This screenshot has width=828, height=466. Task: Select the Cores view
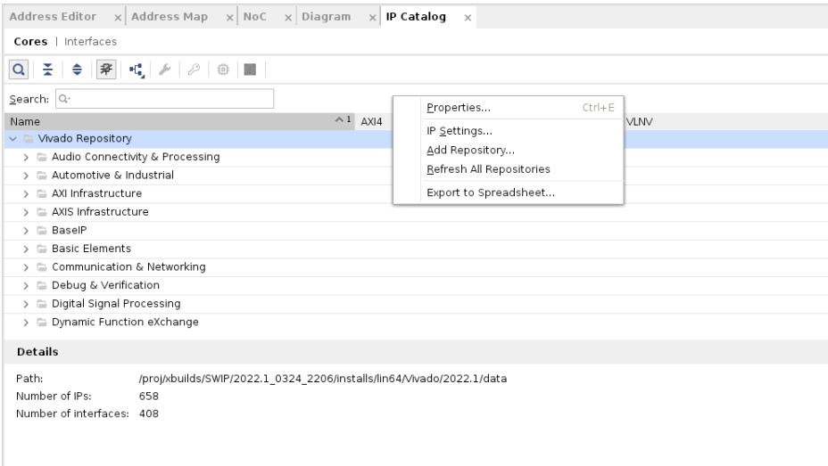30,42
